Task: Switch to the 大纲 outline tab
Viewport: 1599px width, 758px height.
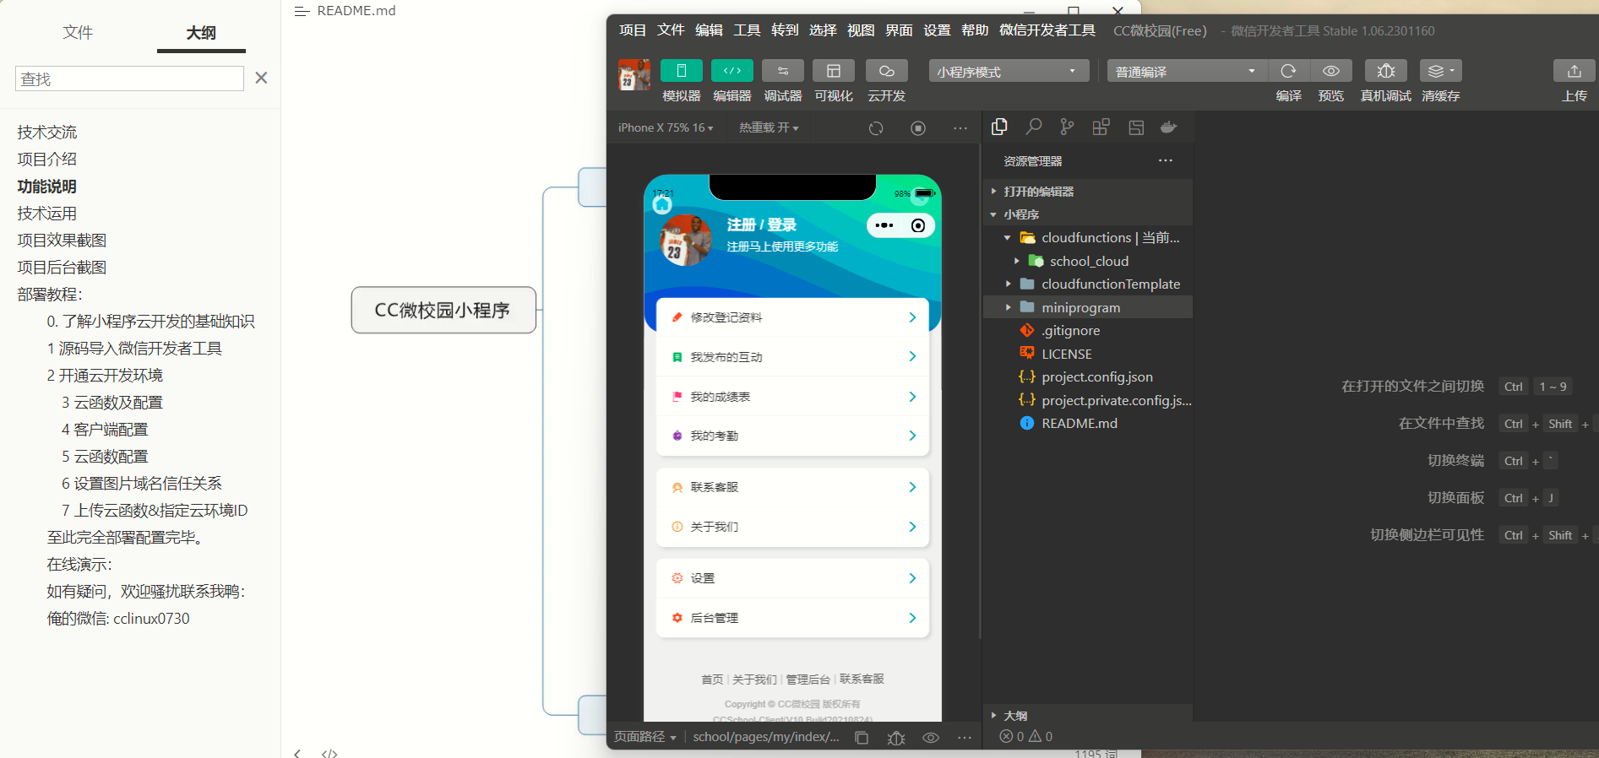Action: pos(201,33)
